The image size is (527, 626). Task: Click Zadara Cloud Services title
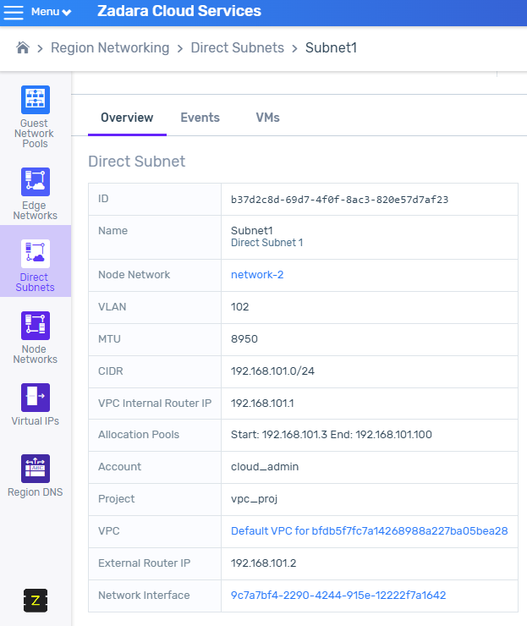[179, 11]
